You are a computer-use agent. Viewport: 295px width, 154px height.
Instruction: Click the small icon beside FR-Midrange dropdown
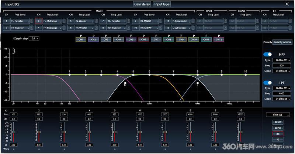click(x=64, y=28)
